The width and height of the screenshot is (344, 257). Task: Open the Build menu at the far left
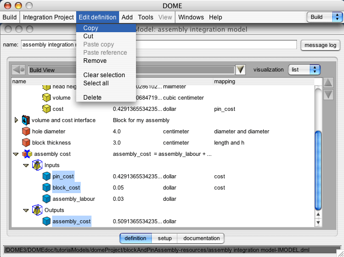pyautogui.click(x=10, y=17)
